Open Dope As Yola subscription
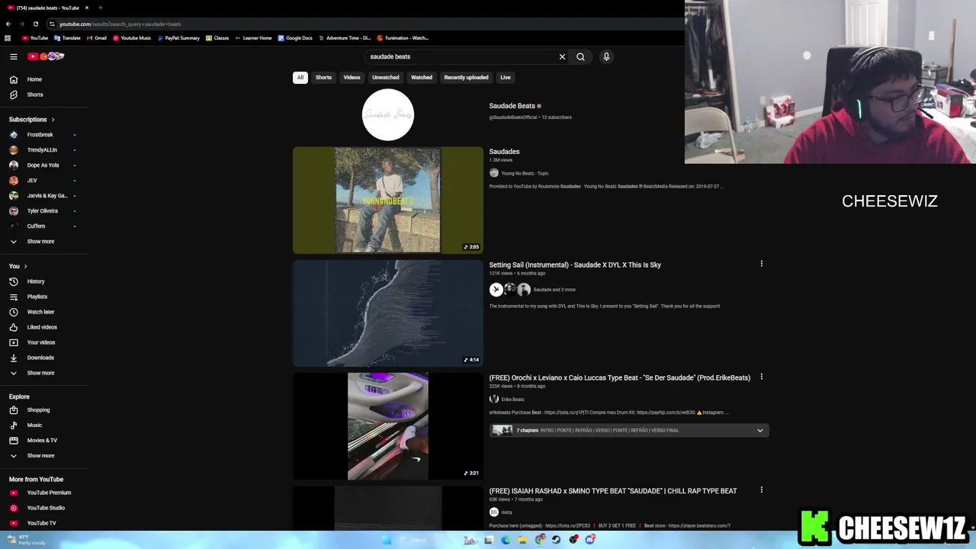The height and width of the screenshot is (549, 976). [43, 165]
